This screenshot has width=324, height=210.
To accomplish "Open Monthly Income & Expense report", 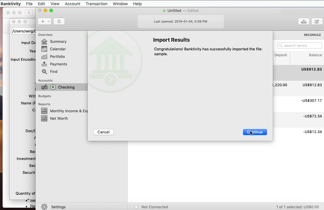I will (69, 111).
